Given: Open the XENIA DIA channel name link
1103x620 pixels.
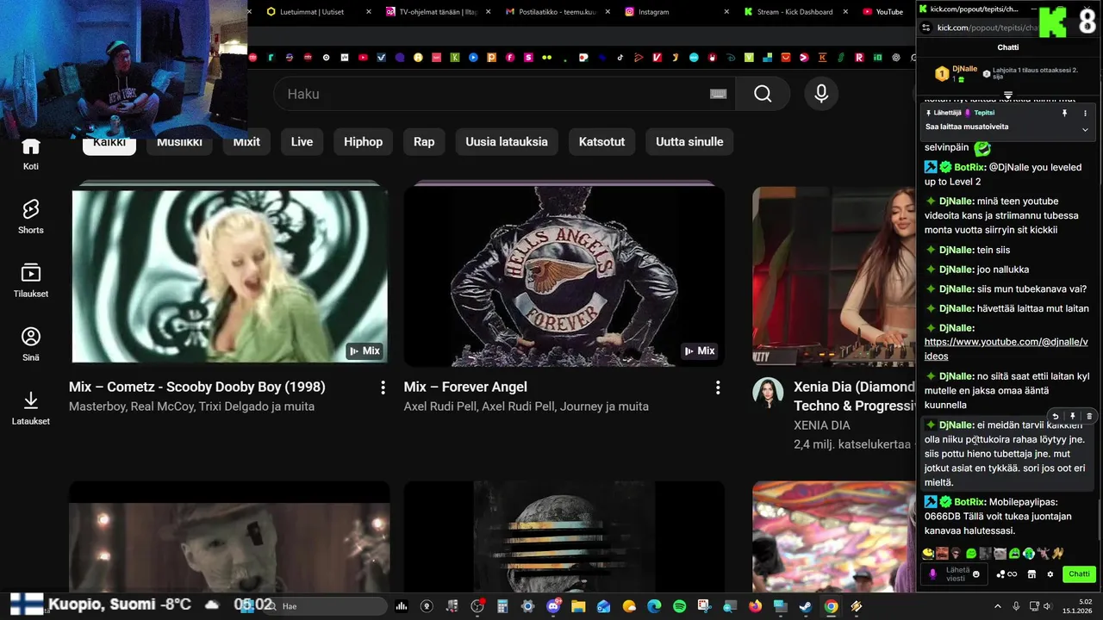Looking at the screenshot, I should (821, 425).
